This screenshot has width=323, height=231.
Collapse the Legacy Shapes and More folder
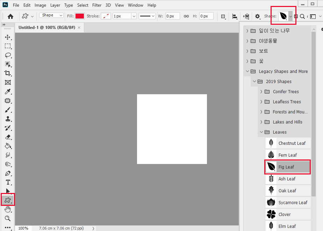tap(247, 71)
